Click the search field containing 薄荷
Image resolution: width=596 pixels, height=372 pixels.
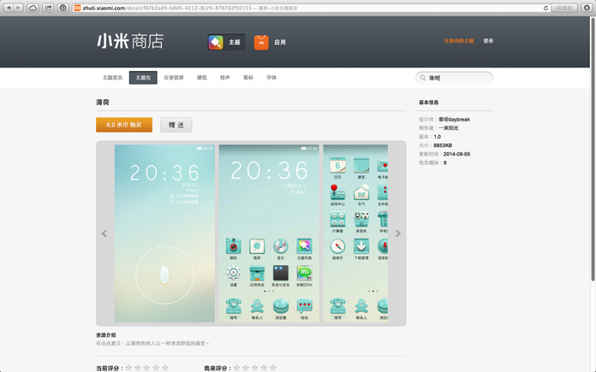click(454, 78)
